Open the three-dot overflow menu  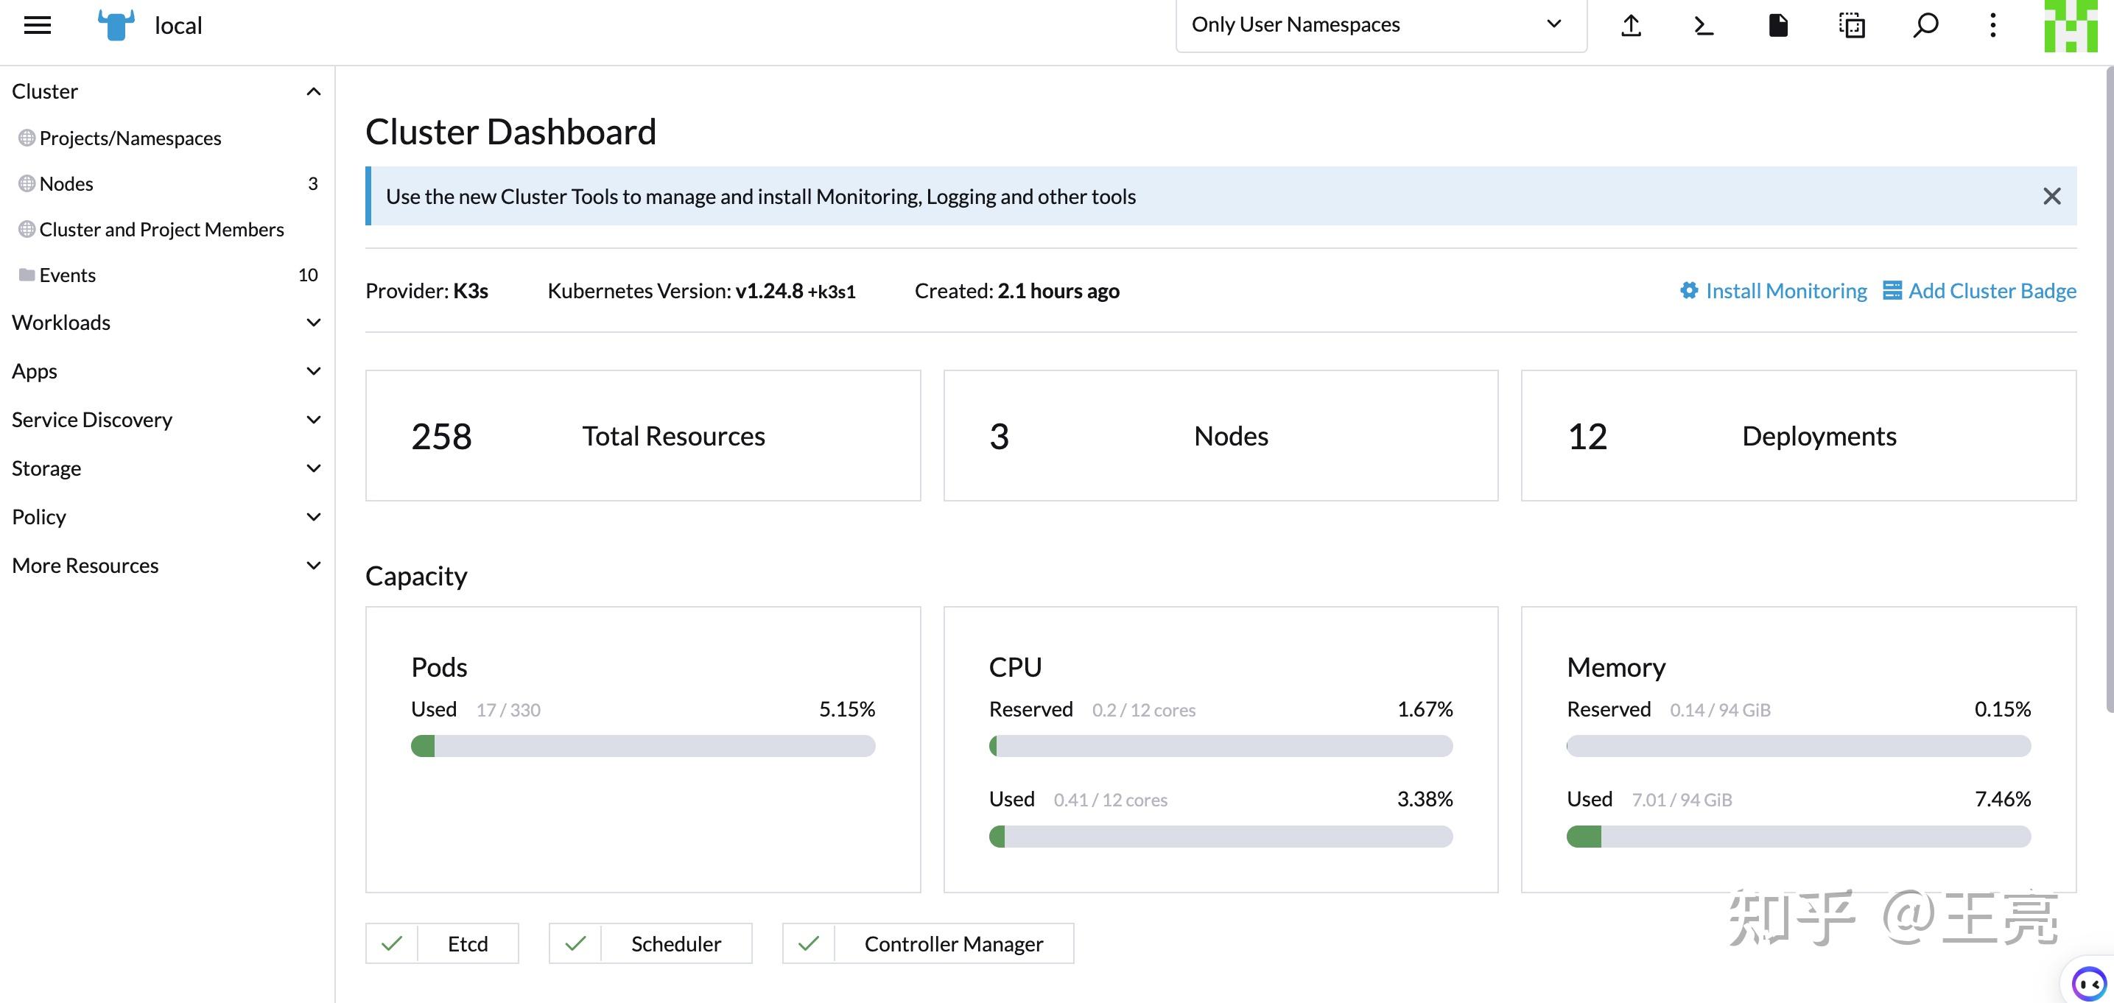[x=1992, y=26]
